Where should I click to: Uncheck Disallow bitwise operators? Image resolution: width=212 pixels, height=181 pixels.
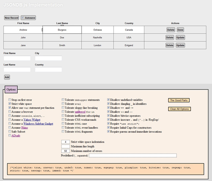coord(109,116)
